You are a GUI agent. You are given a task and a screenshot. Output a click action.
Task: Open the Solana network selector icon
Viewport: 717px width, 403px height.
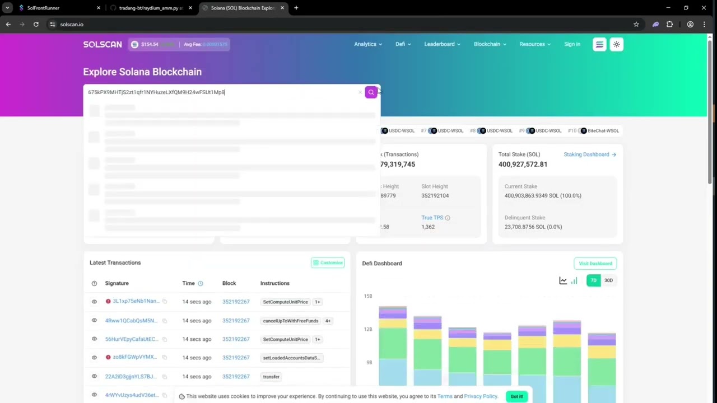point(599,44)
